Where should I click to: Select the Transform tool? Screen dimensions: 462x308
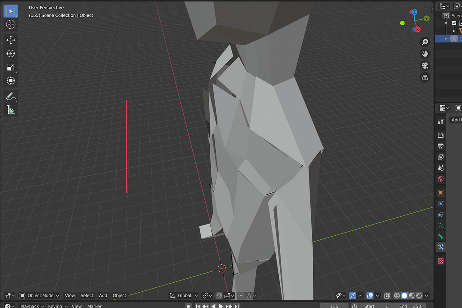click(x=11, y=80)
